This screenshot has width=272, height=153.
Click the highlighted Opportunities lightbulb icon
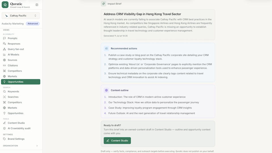[5, 82]
